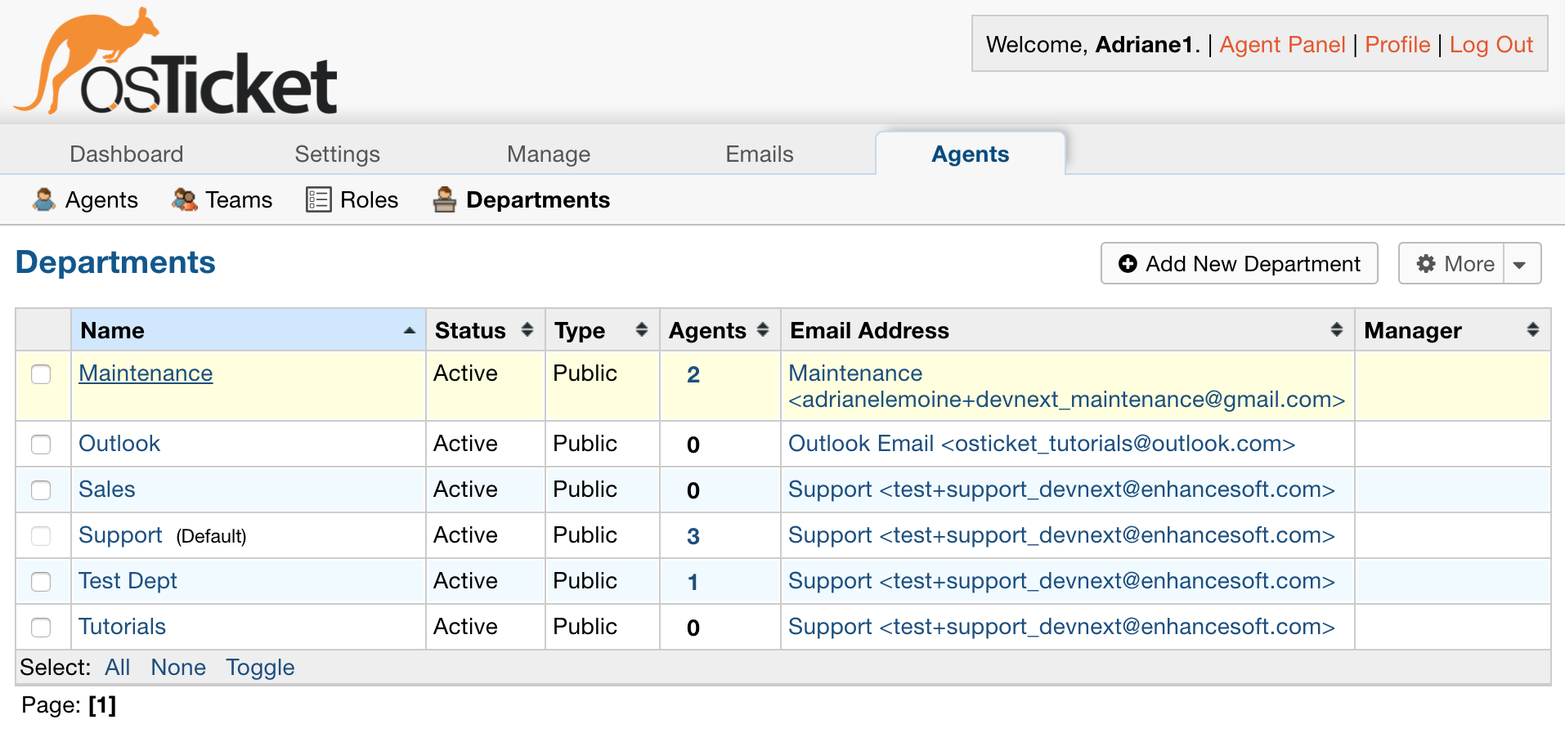This screenshot has height=742, width=1565.
Task: Click the gear icon on More button
Action: pos(1426,263)
